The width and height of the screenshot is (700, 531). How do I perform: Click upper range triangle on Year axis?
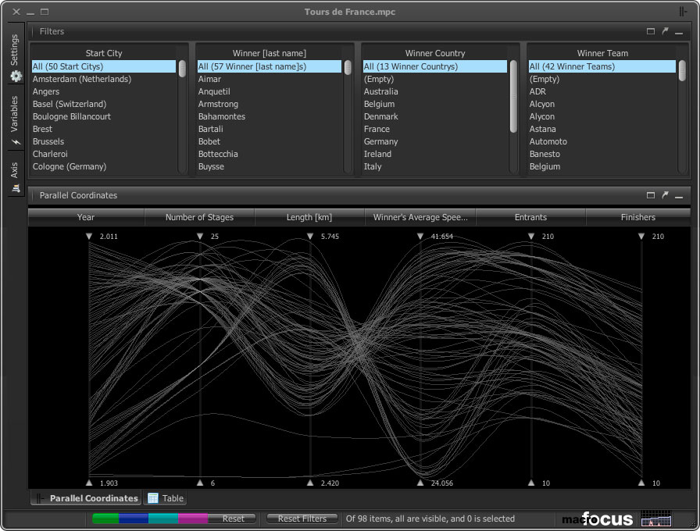[x=90, y=236]
